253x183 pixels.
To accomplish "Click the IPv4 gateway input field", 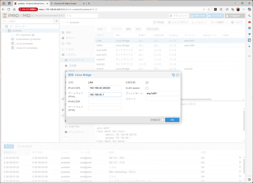I will pos(105,95).
